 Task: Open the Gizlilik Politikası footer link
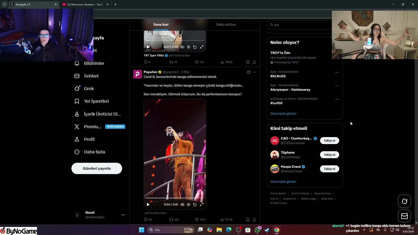click(300, 194)
